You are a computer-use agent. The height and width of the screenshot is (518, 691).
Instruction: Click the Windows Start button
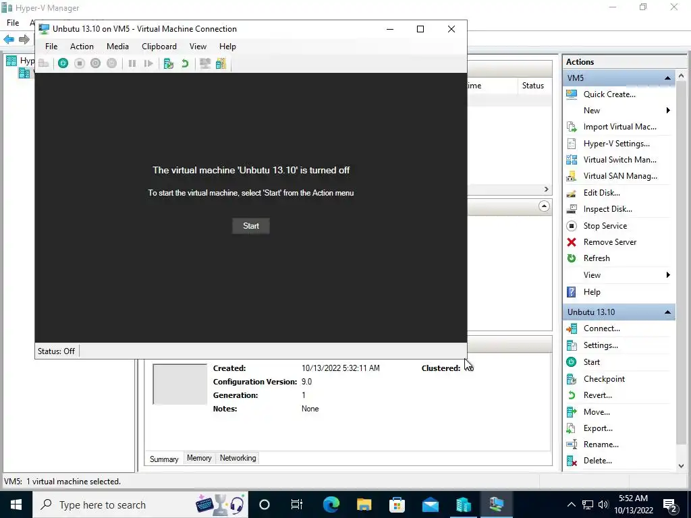click(16, 505)
